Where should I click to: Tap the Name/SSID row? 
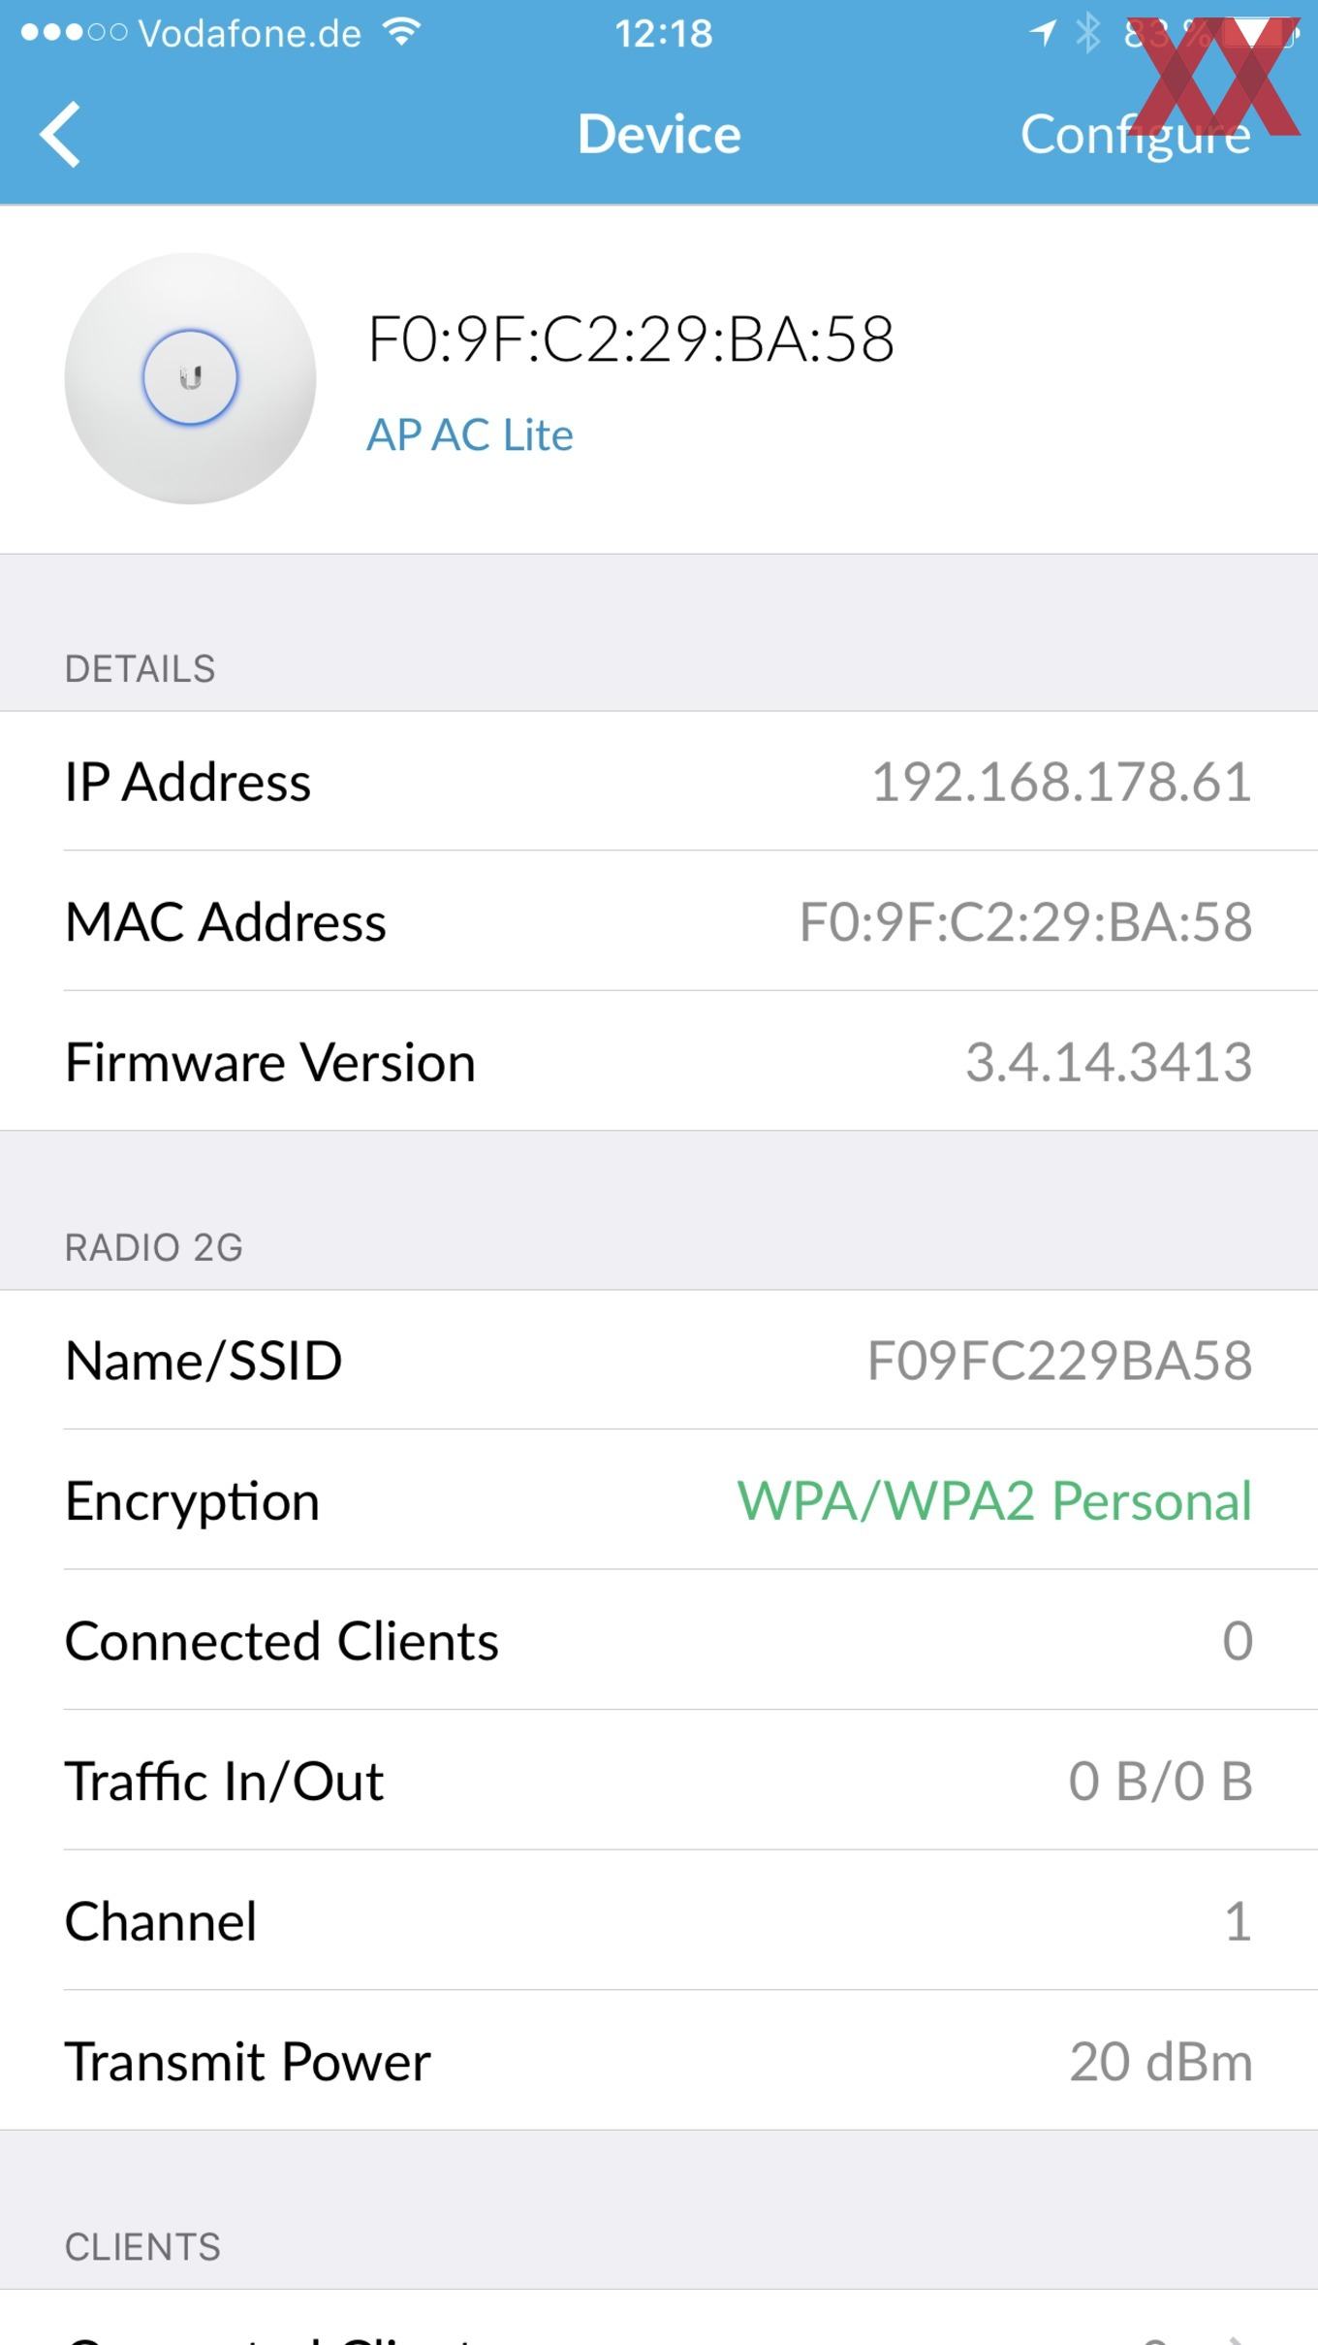tap(659, 1360)
